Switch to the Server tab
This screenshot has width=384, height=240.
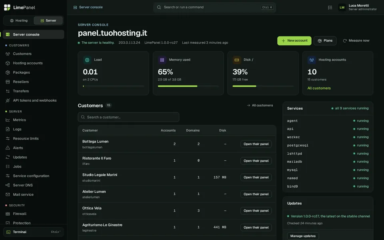click(x=48, y=20)
